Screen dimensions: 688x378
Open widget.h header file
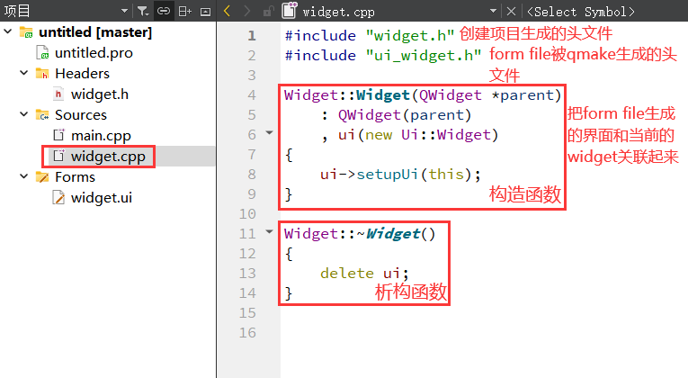(x=100, y=94)
